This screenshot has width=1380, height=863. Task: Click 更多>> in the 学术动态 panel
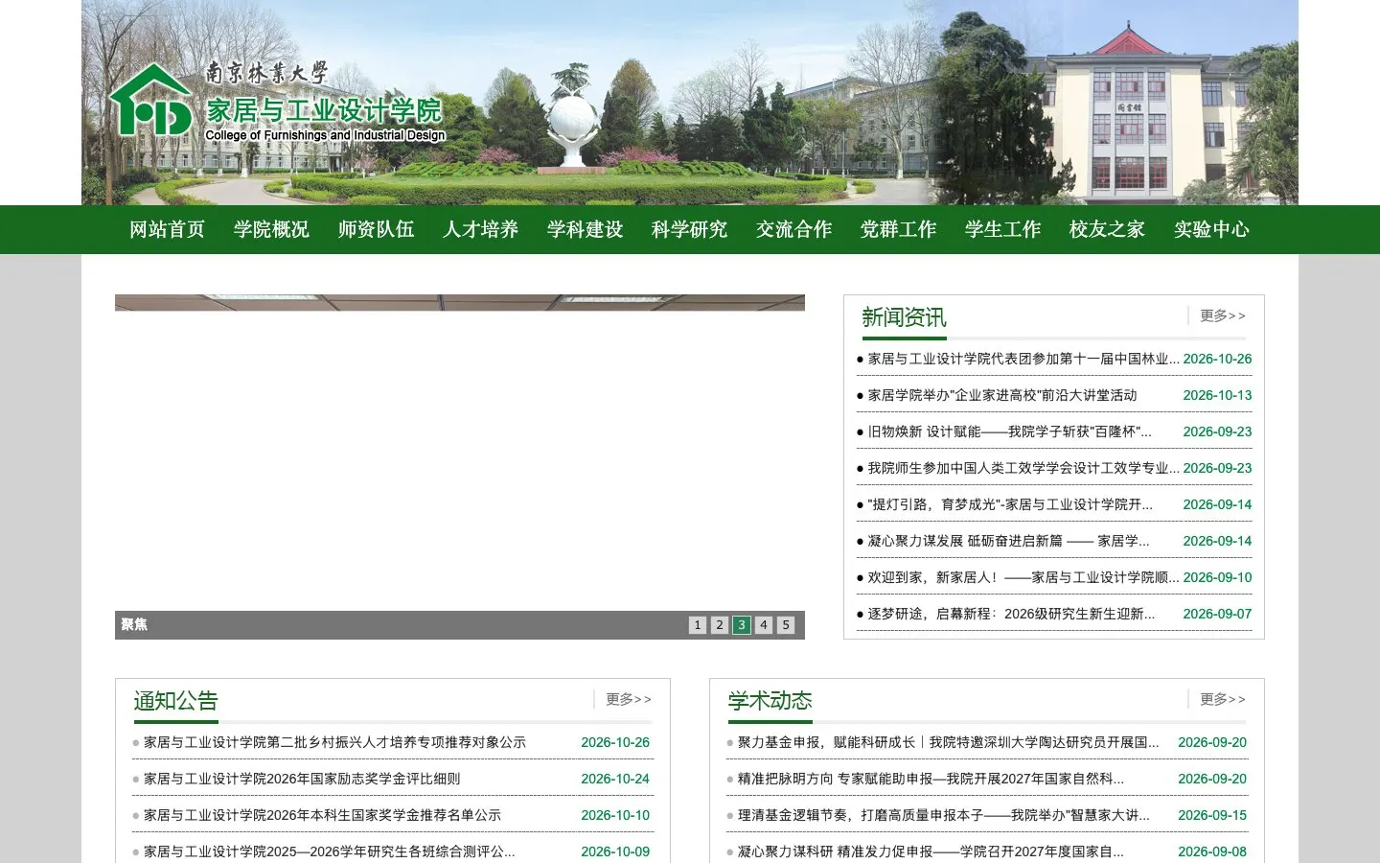(1223, 699)
